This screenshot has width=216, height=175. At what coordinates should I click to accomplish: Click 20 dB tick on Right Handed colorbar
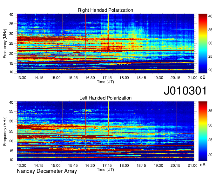coord(210,70)
